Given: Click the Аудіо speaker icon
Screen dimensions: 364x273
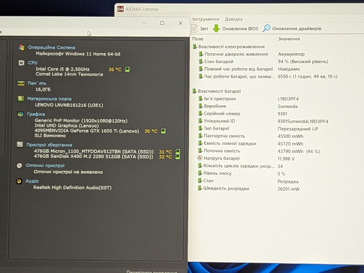Looking at the screenshot, I should (x=19, y=181).
